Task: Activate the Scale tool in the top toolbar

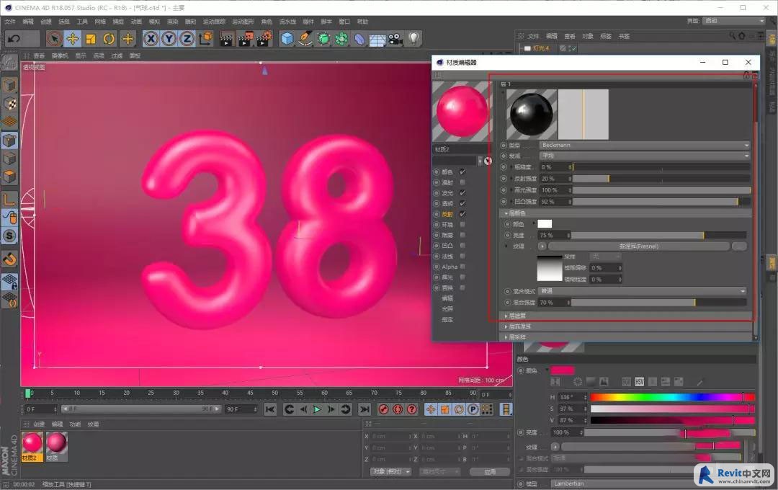Action: [x=91, y=38]
